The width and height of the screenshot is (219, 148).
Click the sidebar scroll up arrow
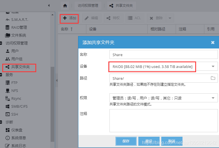click(x=52, y=15)
